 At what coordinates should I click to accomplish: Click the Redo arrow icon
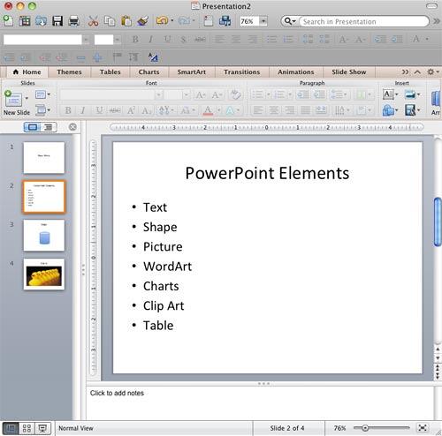point(185,20)
